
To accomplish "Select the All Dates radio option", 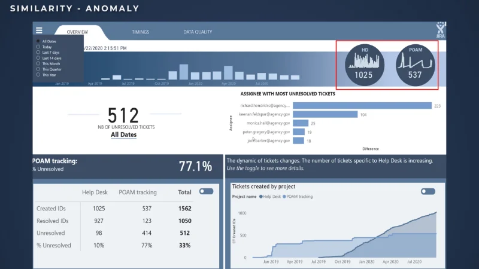I will (x=38, y=41).
